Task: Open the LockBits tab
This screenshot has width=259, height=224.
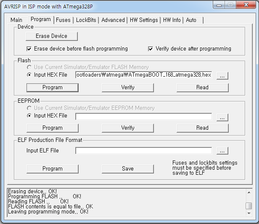Action: coord(86,20)
